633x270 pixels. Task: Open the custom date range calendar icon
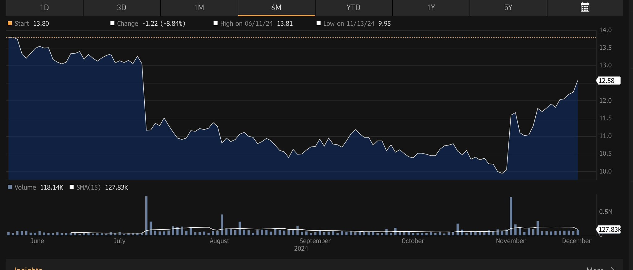click(585, 7)
